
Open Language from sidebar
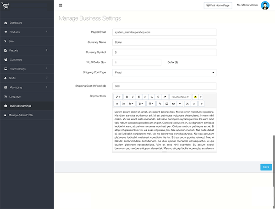pyautogui.click(x=27, y=96)
